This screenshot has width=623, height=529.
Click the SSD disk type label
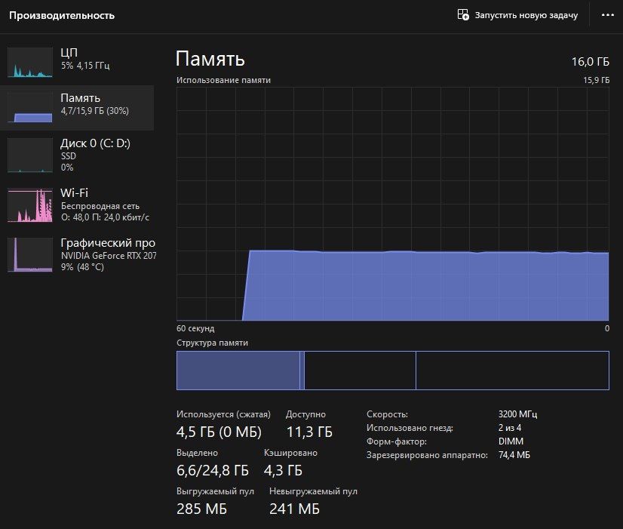point(69,156)
